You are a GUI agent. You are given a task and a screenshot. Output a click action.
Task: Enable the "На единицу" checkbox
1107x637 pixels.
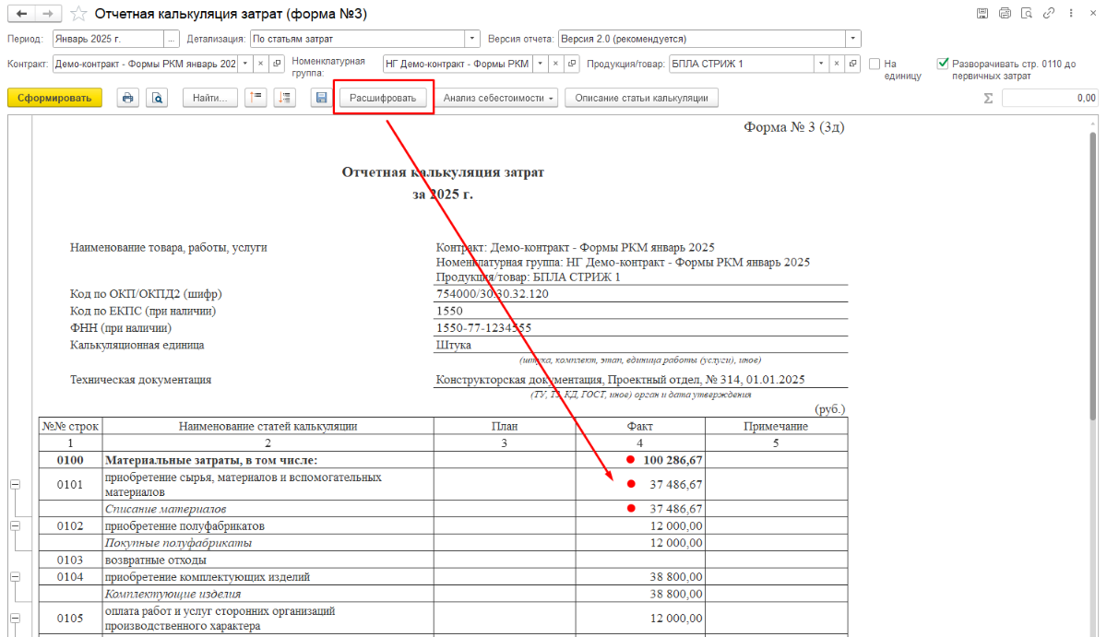[x=874, y=64]
